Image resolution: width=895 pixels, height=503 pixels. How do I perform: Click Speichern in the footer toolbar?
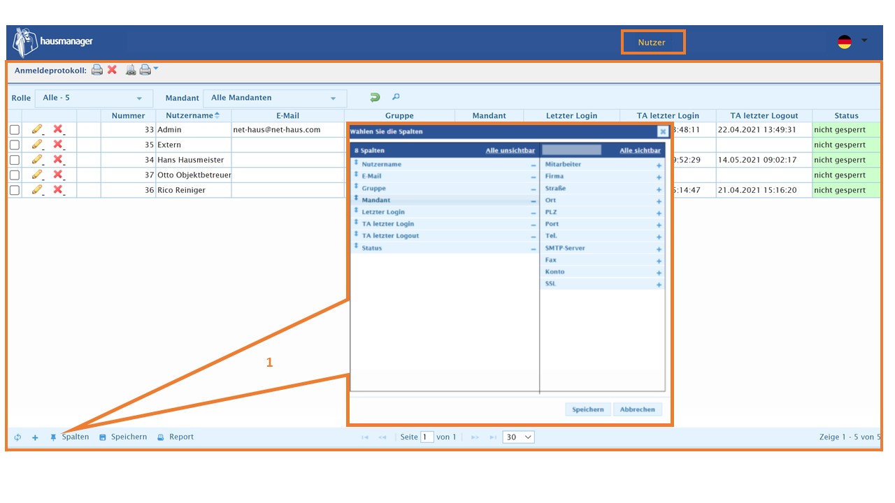123,437
